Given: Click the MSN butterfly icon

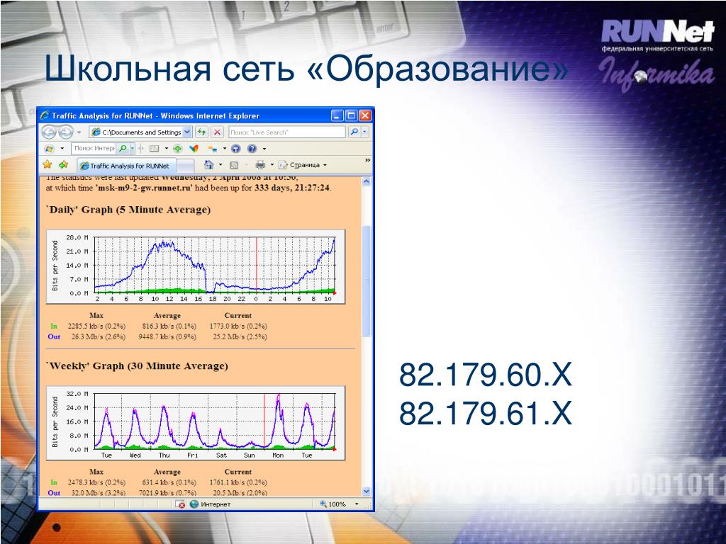Looking at the screenshot, I should point(194,149).
